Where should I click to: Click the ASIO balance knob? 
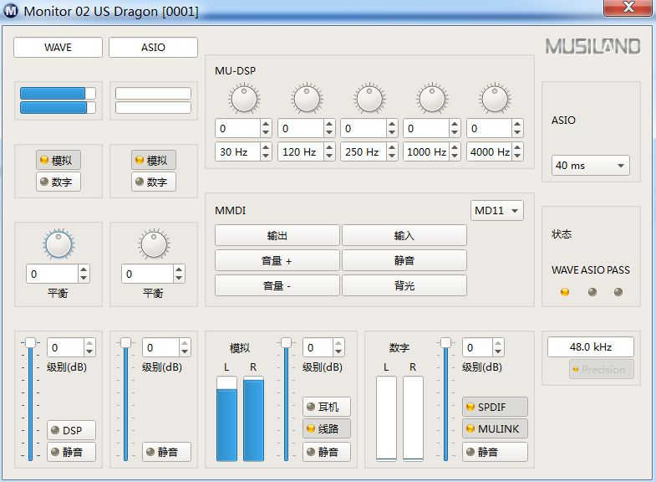[154, 244]
